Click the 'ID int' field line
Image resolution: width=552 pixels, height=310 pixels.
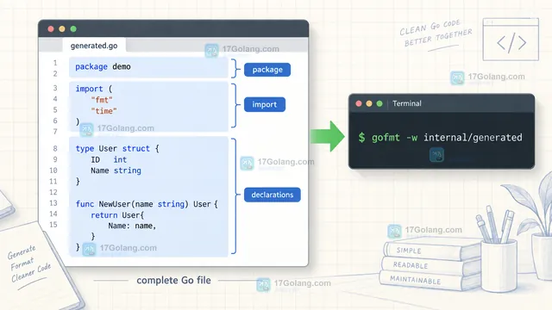[x=109, y=159]
